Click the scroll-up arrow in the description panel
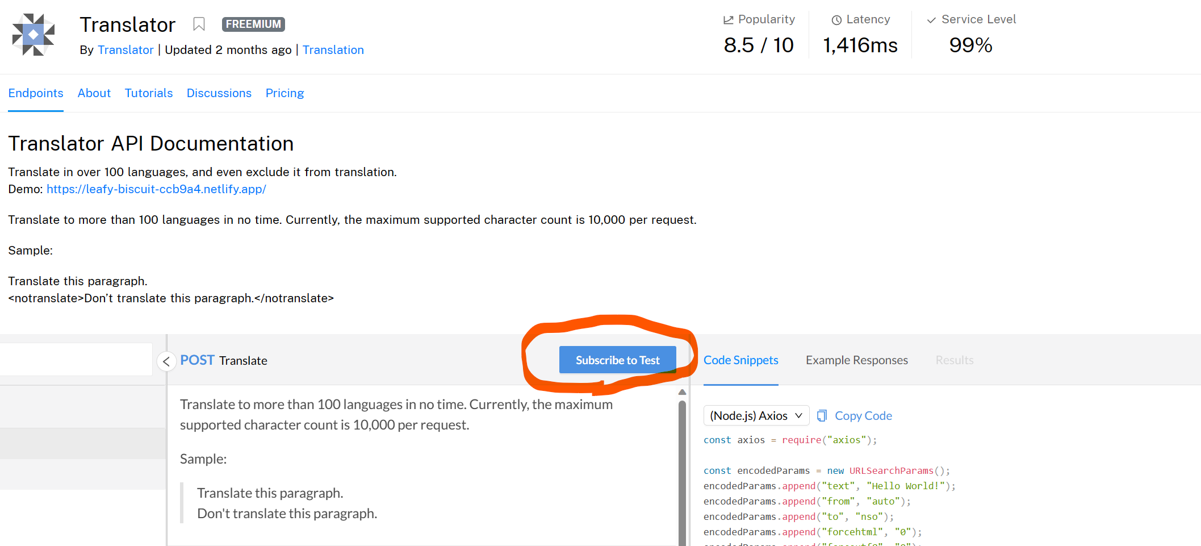The width and height of the screenshot is (1201, 546). coord(683,392)
